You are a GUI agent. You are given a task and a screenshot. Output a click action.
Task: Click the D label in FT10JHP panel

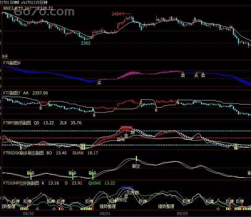coord(66,183)
